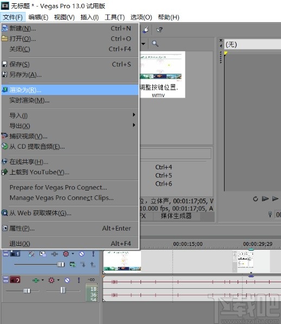Open the media views dropdown arrow
281x324 pixels.
click(143, 43)
